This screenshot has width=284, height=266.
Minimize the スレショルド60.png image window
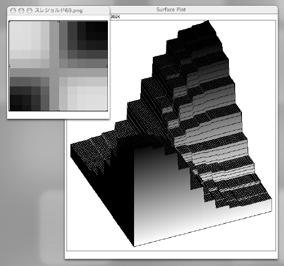pyautogui.click(x=21, y=11)
